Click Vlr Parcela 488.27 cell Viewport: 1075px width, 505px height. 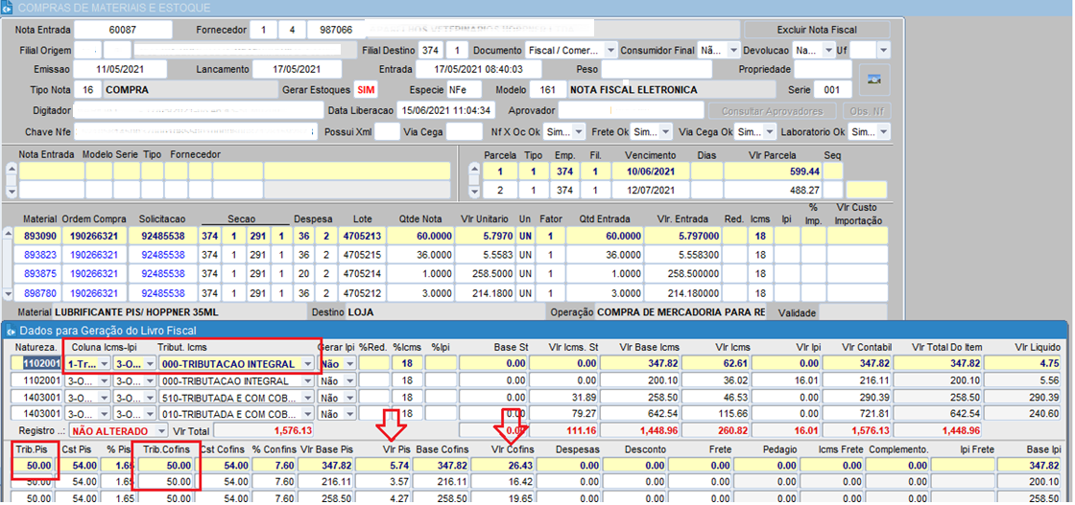(774, 190)
